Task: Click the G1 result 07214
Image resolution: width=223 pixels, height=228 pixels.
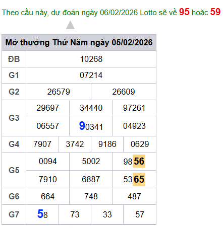Action: [91, 75]
